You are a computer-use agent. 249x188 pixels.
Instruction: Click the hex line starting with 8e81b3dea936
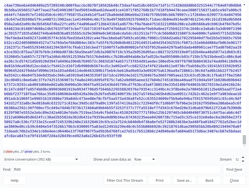(x=123, y=66)
